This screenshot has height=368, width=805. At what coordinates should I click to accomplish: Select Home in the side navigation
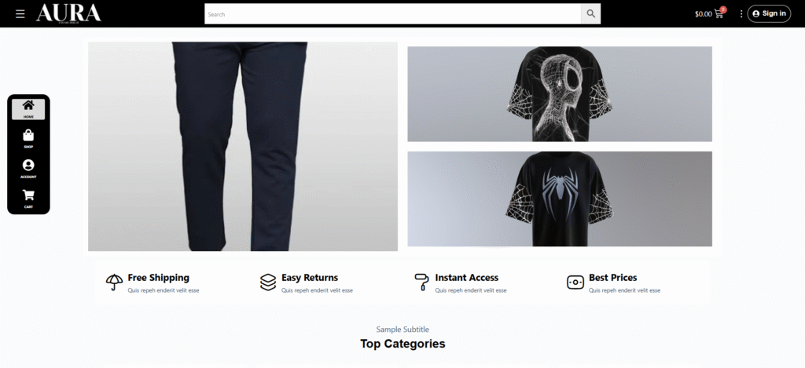click(28, 109)
